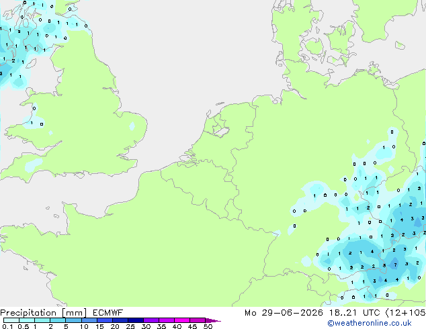Pick the 20–25 mm dark blue swatch
426x329 pixels.
click(120, 320)
